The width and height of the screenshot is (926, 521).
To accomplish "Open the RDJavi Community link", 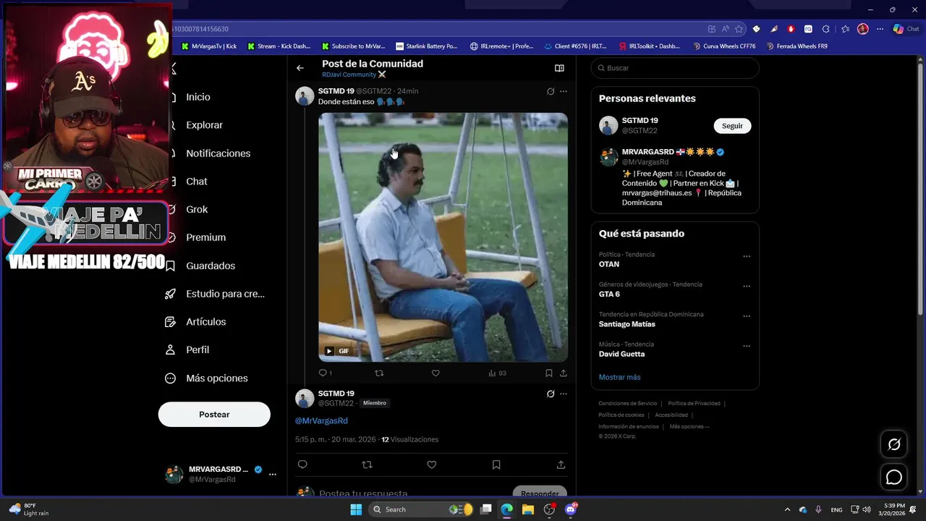I will pyautogui.click(x=354, y=75).
